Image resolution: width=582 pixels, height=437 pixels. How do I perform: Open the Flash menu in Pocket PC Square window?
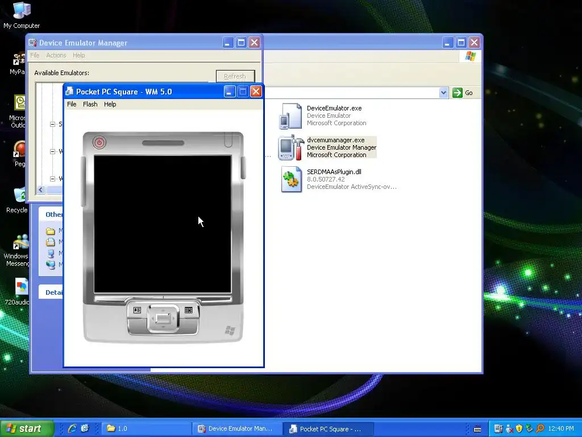90,104
